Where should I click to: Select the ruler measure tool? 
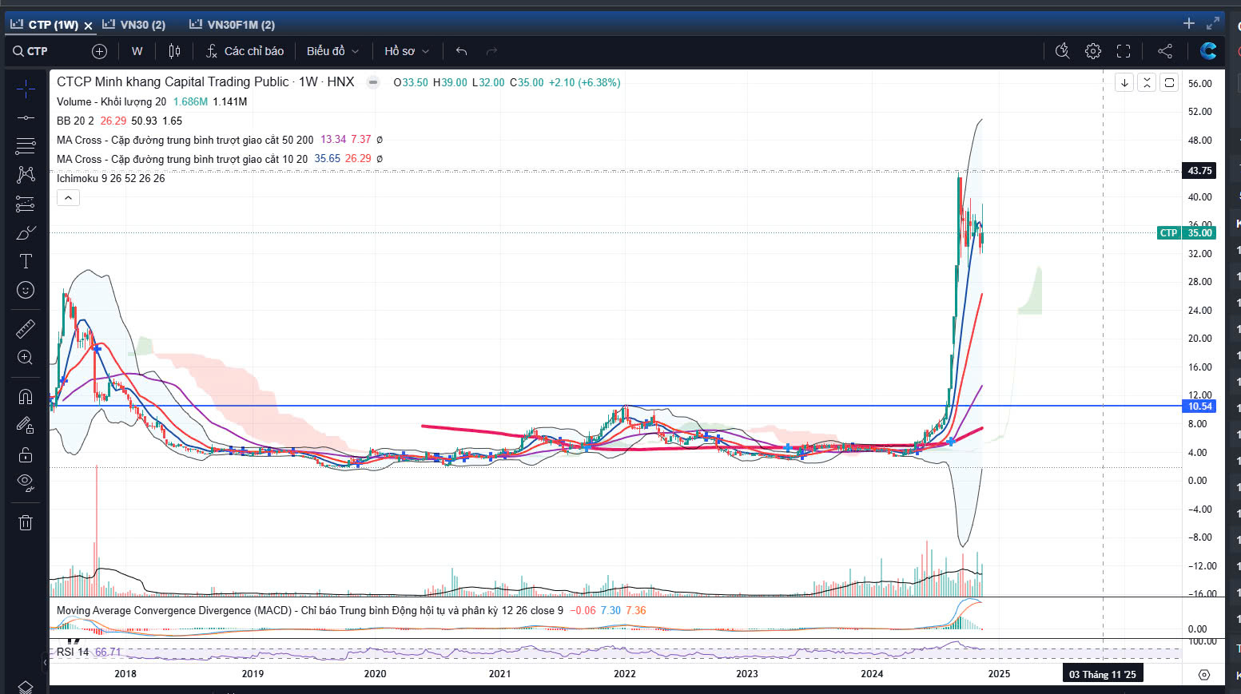coord(26,328)
